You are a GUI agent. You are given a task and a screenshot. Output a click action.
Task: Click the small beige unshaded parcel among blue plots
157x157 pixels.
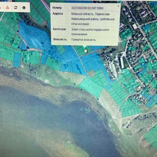pos(91,74)
